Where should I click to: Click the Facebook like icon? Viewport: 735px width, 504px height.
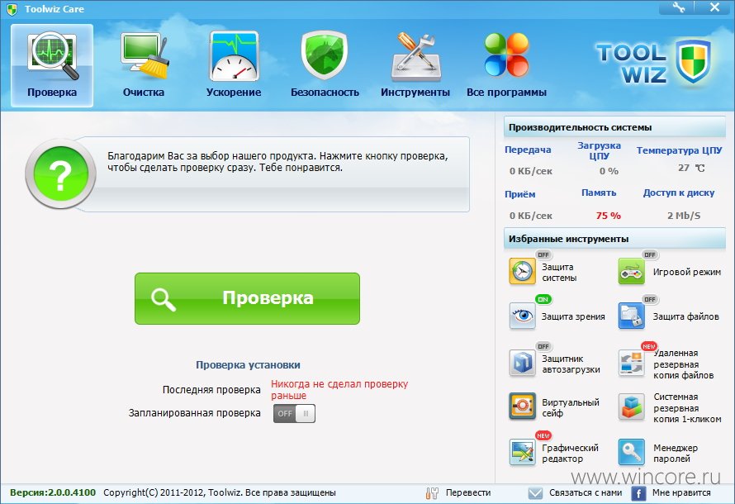[638, 493]
